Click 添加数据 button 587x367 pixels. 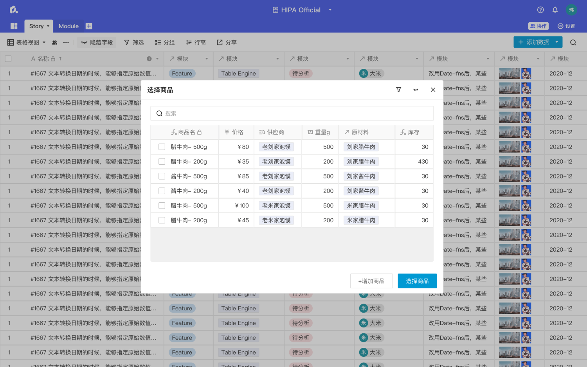(534, 42)
